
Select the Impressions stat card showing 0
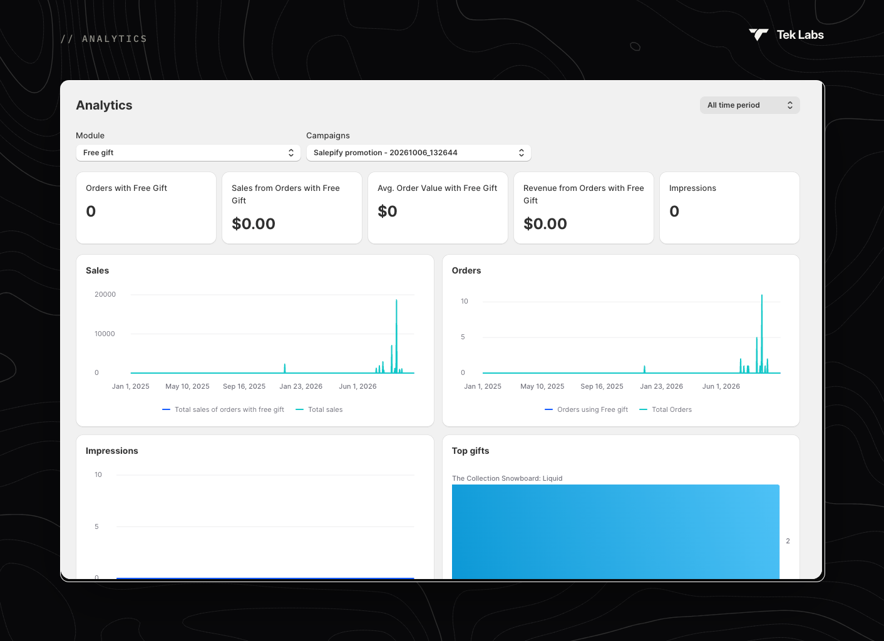(x=729, y=208)
